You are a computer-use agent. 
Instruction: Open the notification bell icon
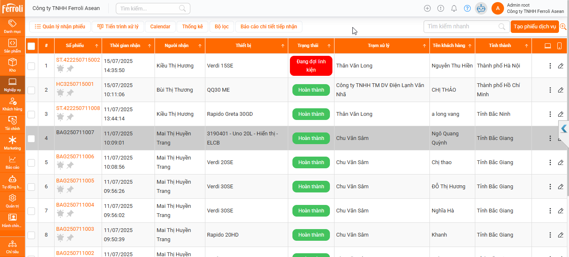click(x=454, y=8)
